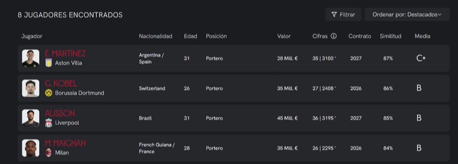
Task: Open E. Martínez player photo
Action: point(31,58)
